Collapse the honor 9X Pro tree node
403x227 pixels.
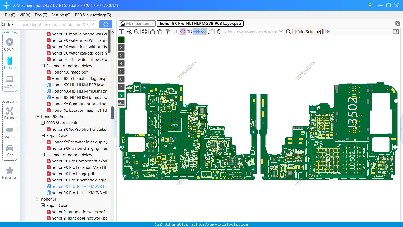pyautogui.click(x=38, y=116)
